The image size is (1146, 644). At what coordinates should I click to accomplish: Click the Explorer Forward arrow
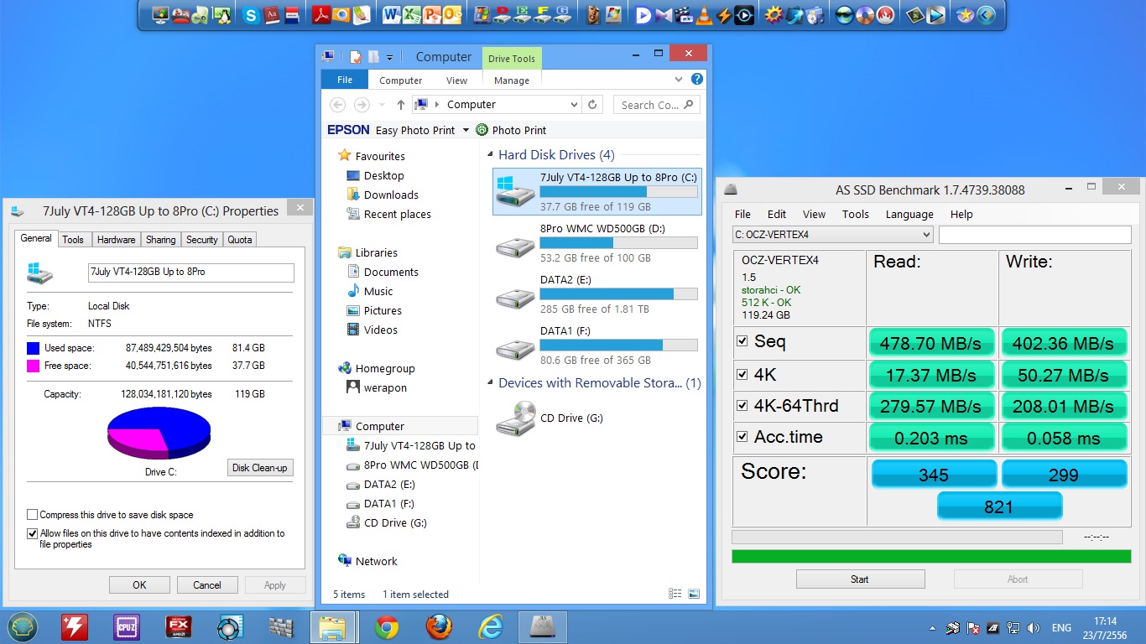(362, 105)
